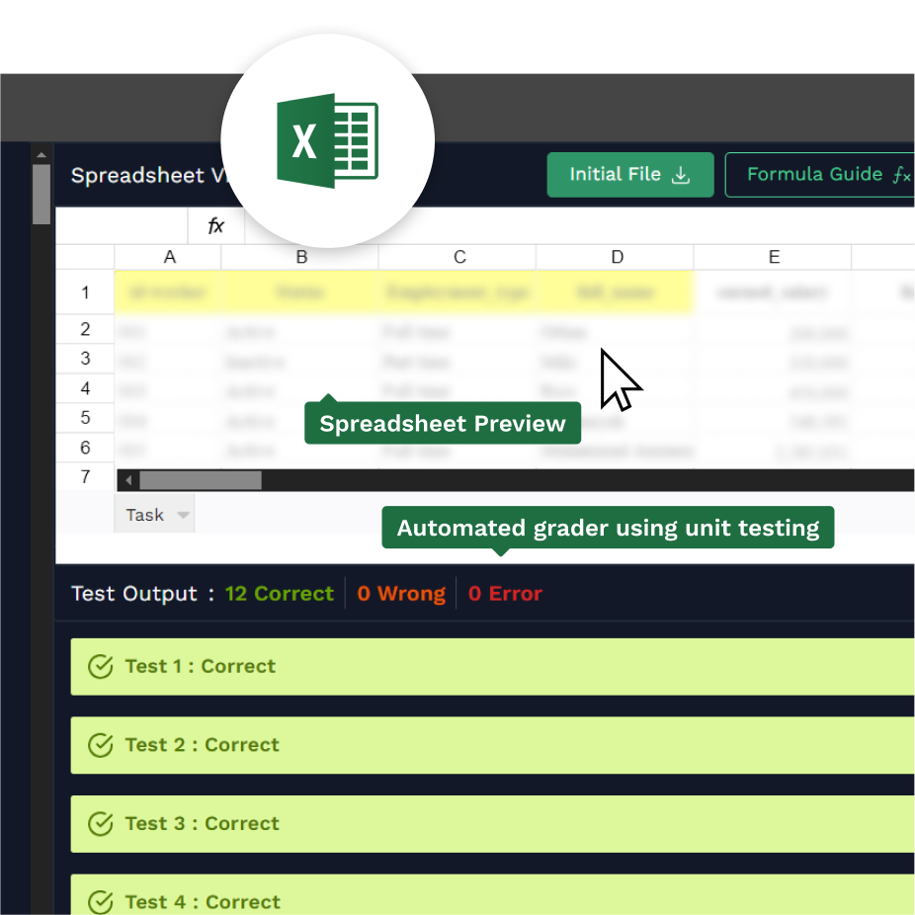The height and width of the screenshot is (915, 915).
Task: Select column E header
Action: 774,257
